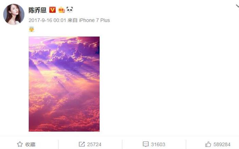Screen dimensions: 239x149
Task: Click the panda badge icon
Action: [70, 10]
